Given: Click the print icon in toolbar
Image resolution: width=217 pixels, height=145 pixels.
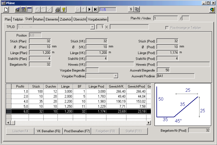Looking at the screenshot, I should click(x=58, y=9).
